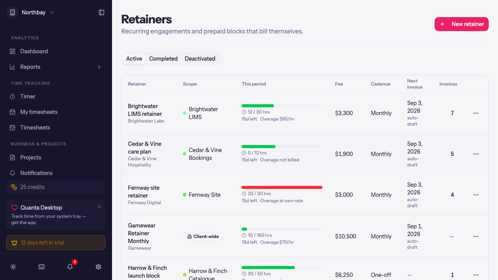This screenshot has width=498, height=280.
Task: Create a New retainer
Action: pyautogui.click(x=461, y=24)
